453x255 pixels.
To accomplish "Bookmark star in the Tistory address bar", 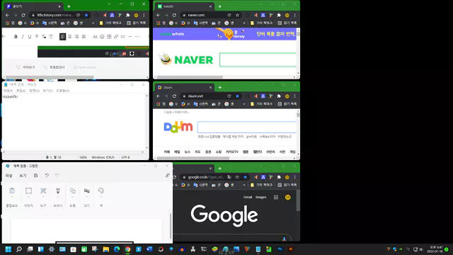I will tap(86, 15).
